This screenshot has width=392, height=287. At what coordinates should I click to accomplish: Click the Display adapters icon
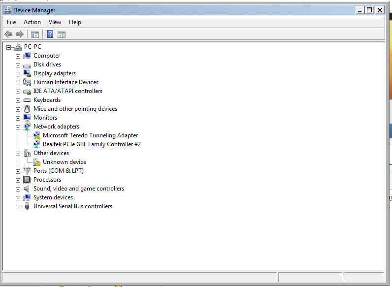(27, 73)
